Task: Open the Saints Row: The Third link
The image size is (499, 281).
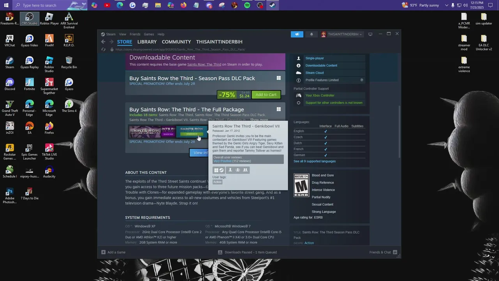Action: pyautogui.click(x=204, y=64)
